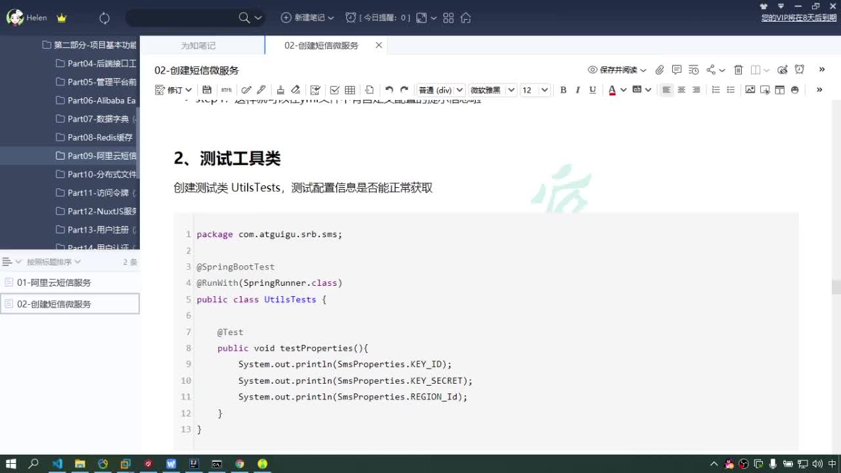841x473 pixels.
Task: Open the 保存并阅读 dropdown arrow
Action: pyautogui.click(x=643, y=70)
